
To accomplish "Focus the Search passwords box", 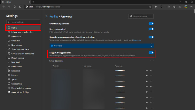I will point(141,16).
